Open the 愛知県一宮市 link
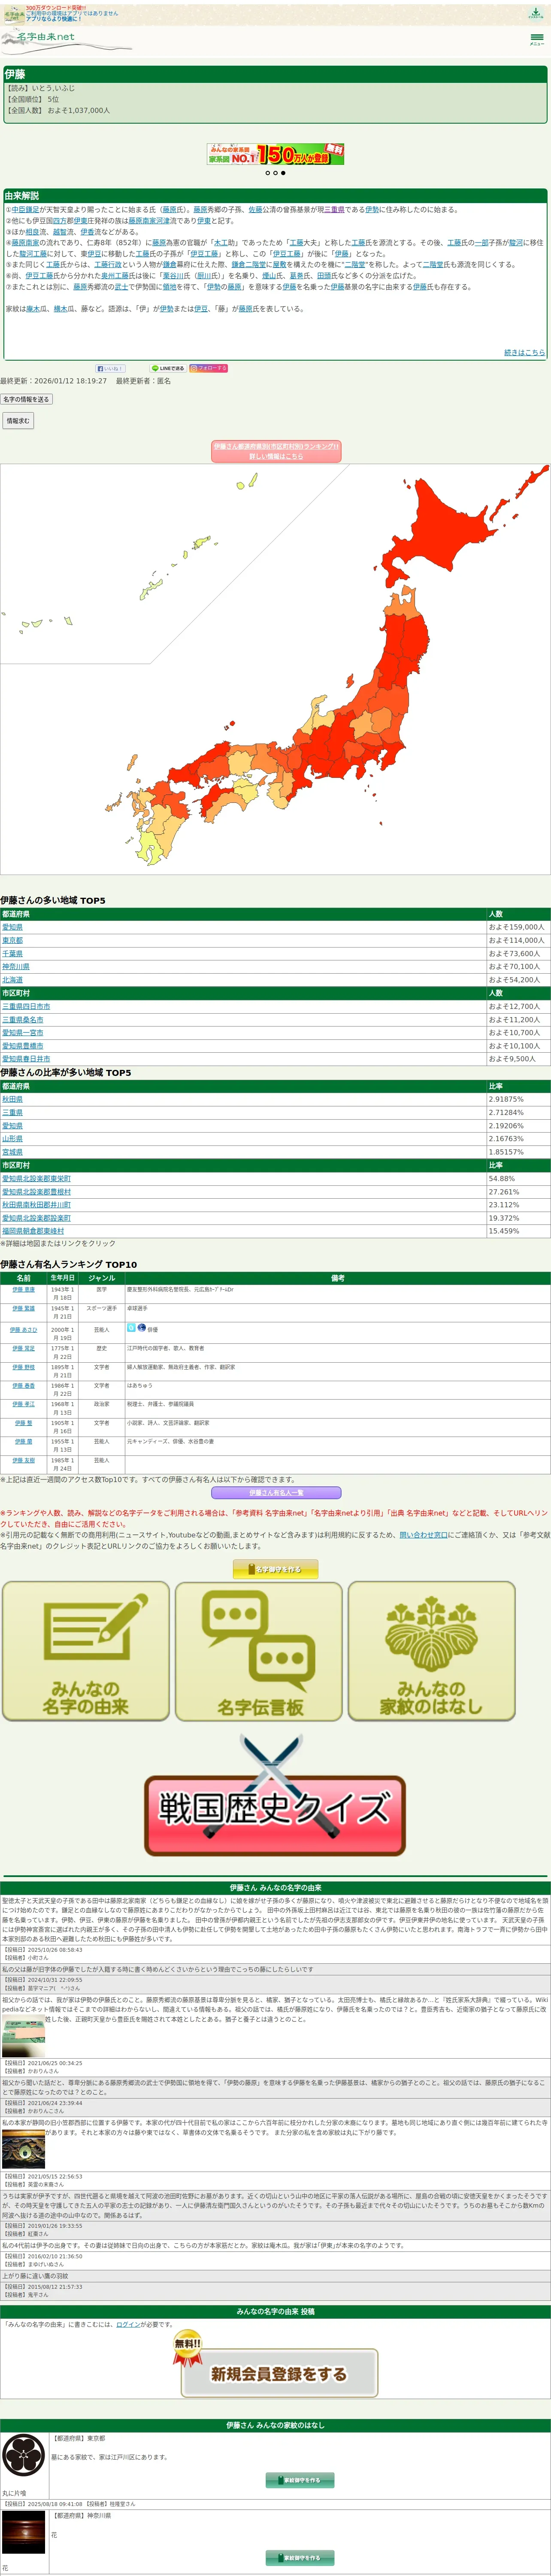 [22, 1032]
